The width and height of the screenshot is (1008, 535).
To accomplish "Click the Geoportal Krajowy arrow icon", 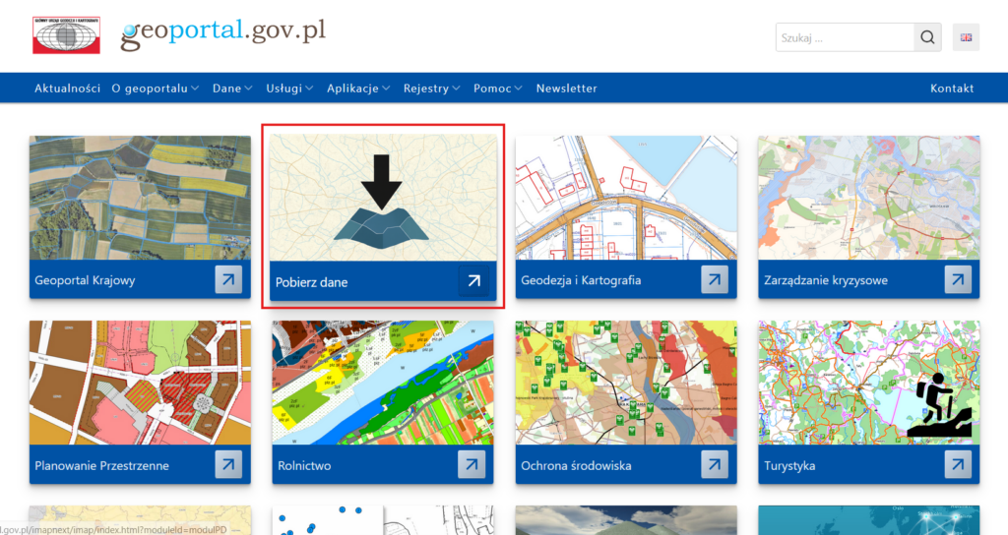I will pos(228,279).
